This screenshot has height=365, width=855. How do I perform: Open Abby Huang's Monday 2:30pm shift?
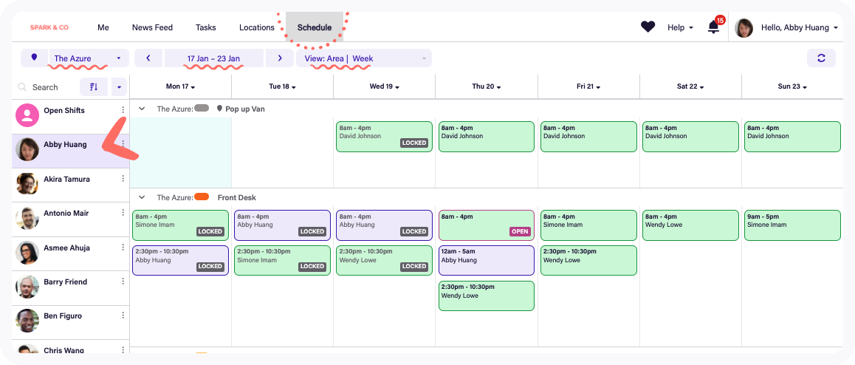tap(180, 260)
